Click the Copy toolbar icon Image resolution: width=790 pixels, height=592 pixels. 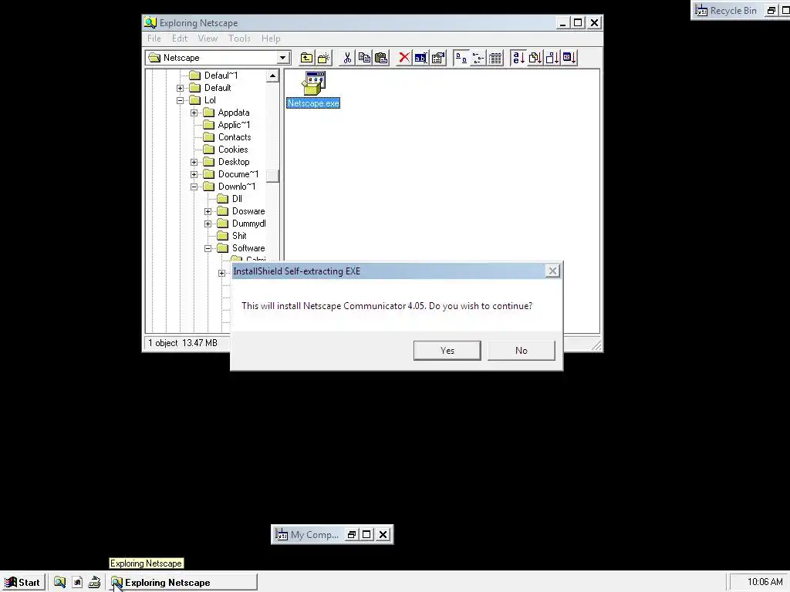[x=364, y=58]
